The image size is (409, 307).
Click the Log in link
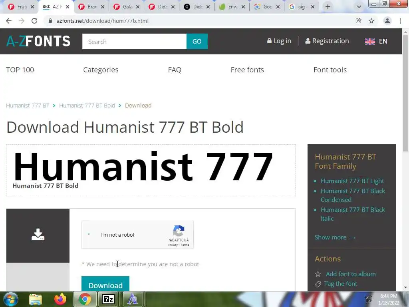coord(279,41)
